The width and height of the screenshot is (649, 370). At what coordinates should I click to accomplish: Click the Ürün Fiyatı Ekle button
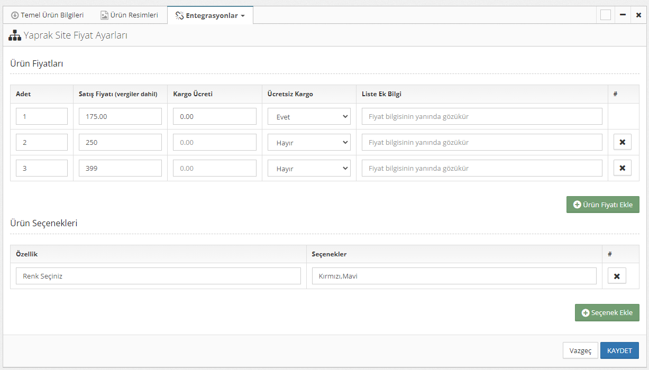(x=602, y=205)
